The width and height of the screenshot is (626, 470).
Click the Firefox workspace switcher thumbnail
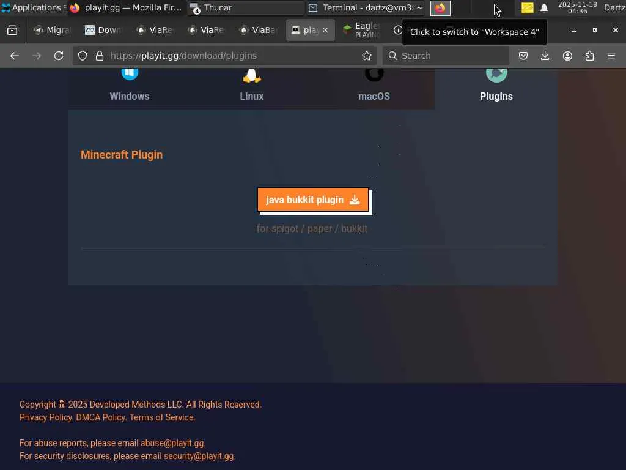click(x=440, y=8)
